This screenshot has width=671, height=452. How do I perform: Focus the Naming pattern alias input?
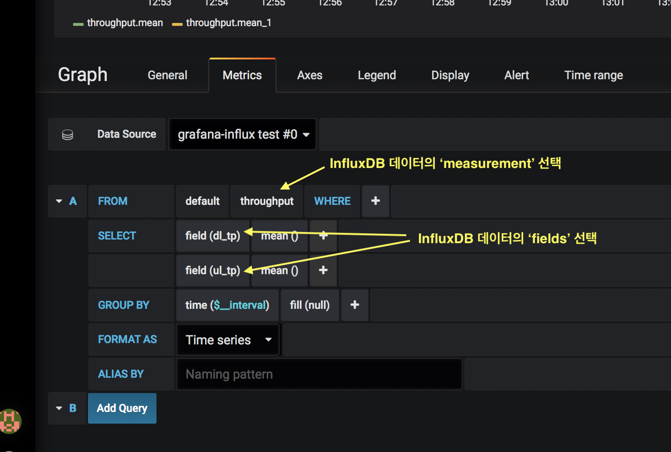pos(319,374)
